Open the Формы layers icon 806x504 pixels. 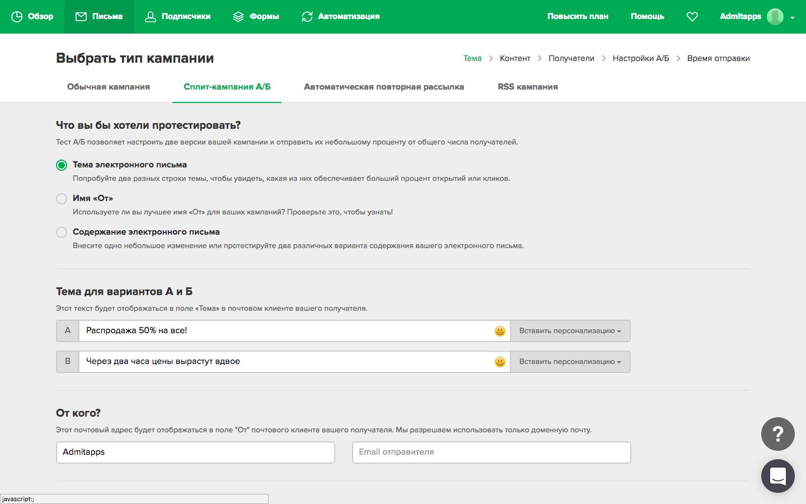tap(240, 16)
